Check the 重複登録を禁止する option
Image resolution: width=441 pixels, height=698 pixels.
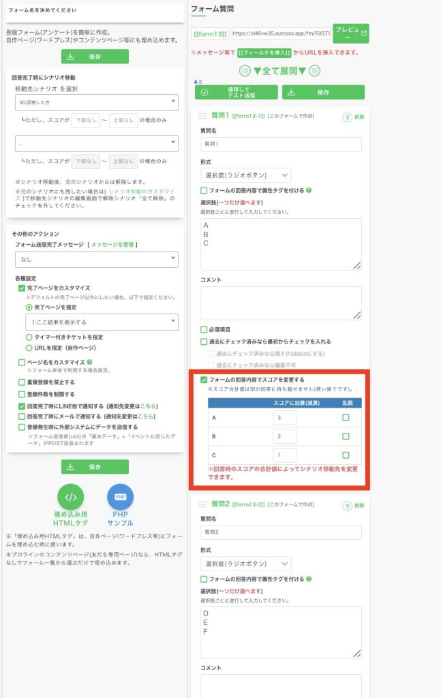click(22, 382)
